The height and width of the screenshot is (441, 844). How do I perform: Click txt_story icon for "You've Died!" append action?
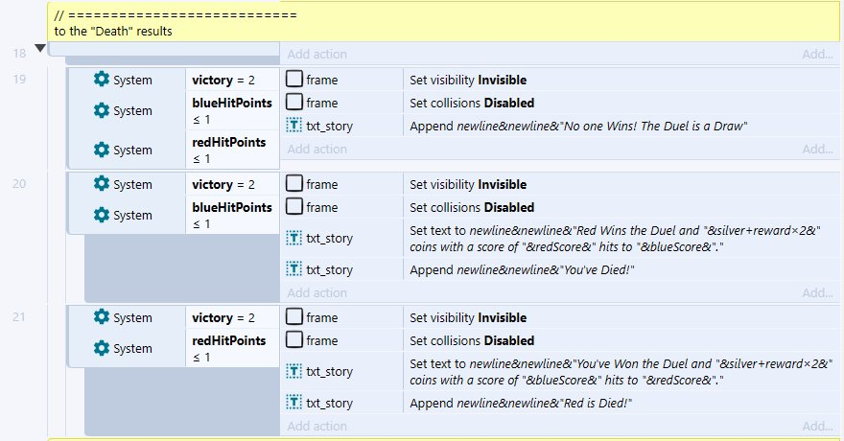click(x=294, y=269)
